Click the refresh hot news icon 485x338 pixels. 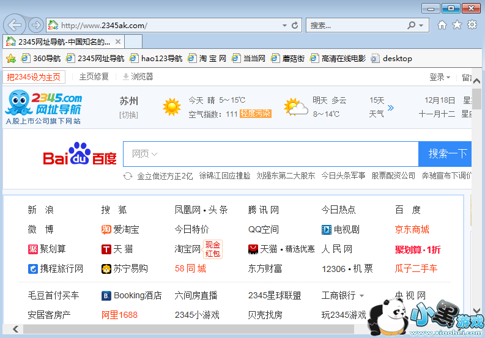click(128, 176)
